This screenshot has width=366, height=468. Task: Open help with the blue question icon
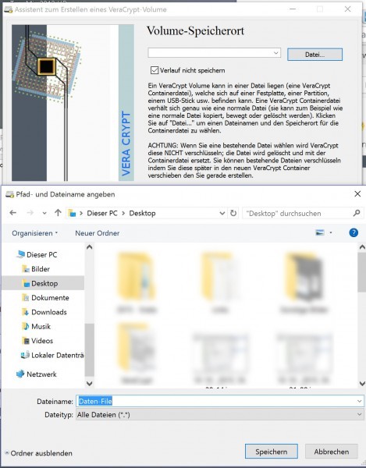click(354, 232)
